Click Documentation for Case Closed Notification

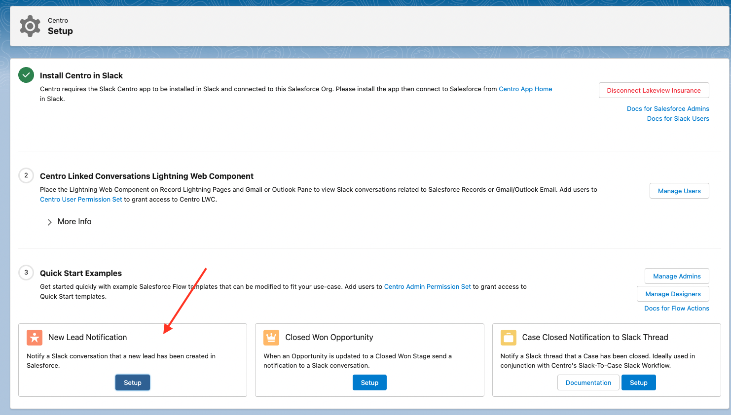tap(588, 382)
